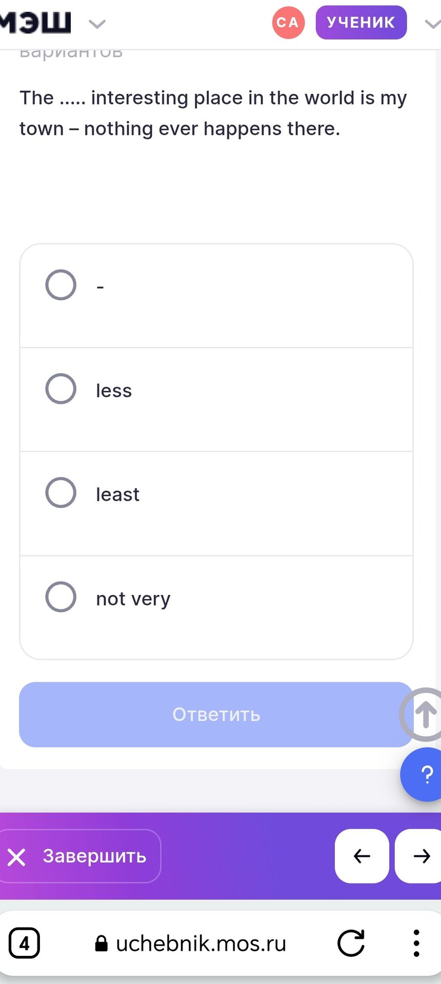This screenshot has height=984, width=441.
Task: Open the browser three-dot menu
Action: pyautogui.click(x=416, y=943)
